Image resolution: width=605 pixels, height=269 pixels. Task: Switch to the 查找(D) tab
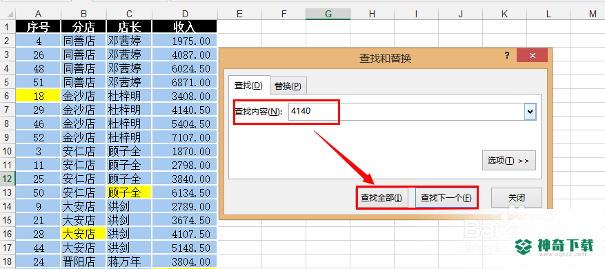[249, 86]
